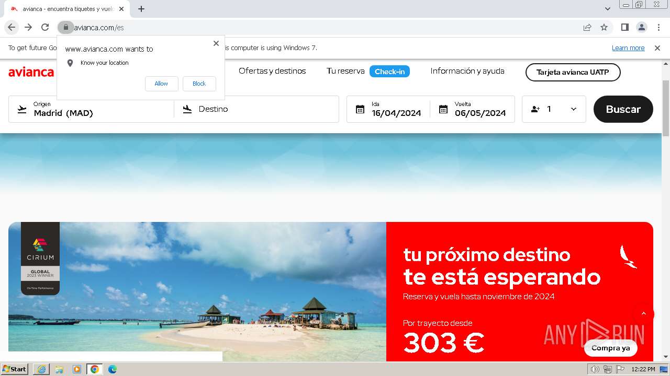670x376 pixels.
Task: Open the Windows Start menu
Action: point(15,369)
